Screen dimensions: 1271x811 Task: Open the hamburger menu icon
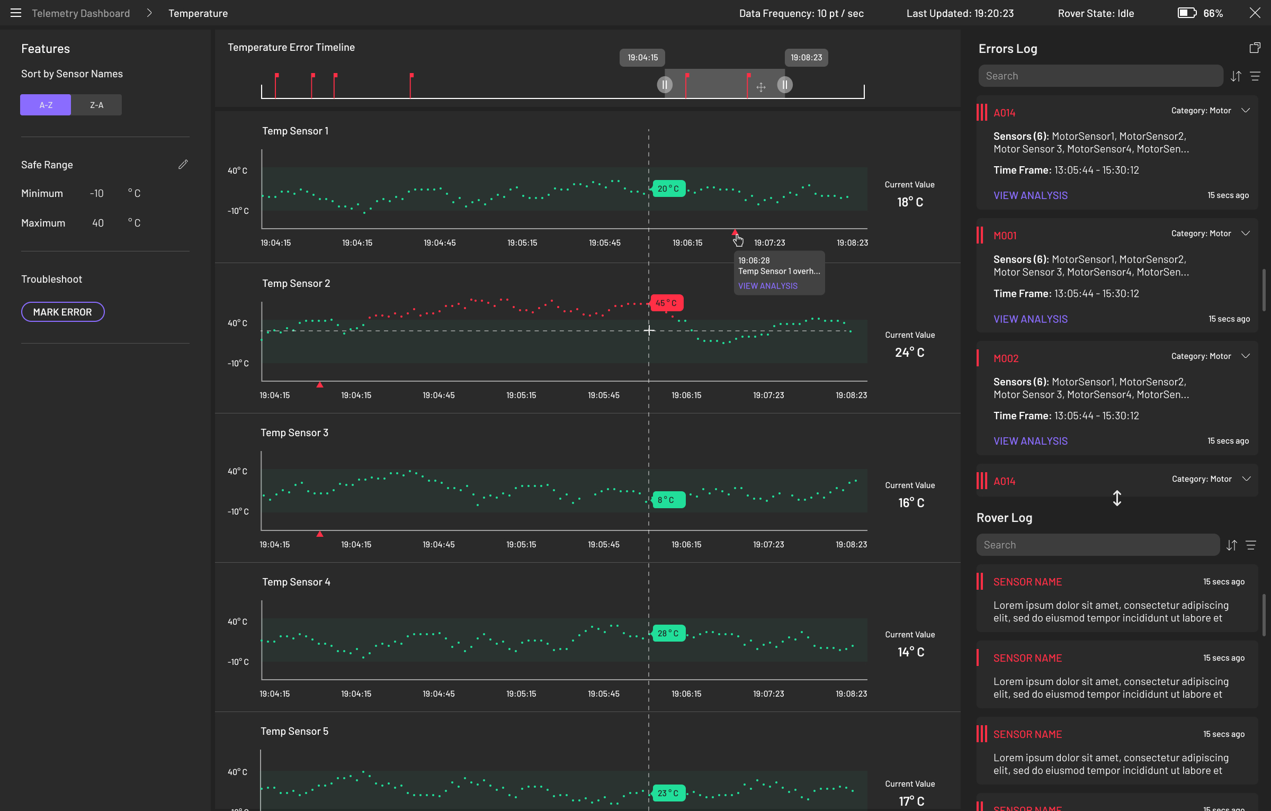(16, 13)
